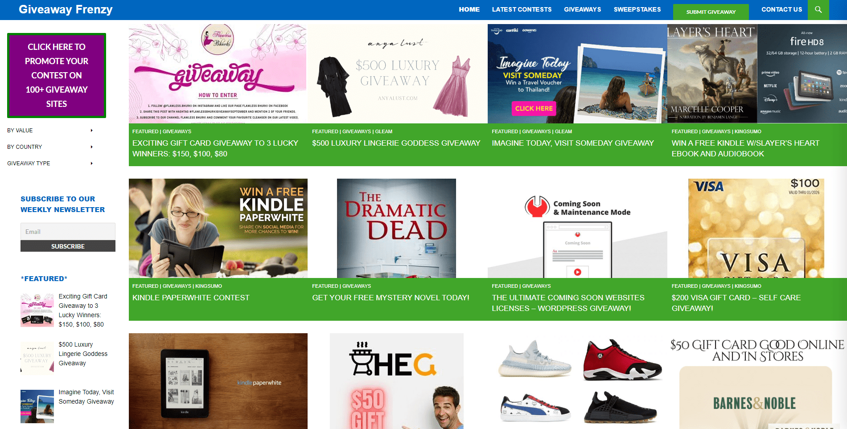Open the $500 Luxury Lingerie Goddess Giveaway title

396,143
